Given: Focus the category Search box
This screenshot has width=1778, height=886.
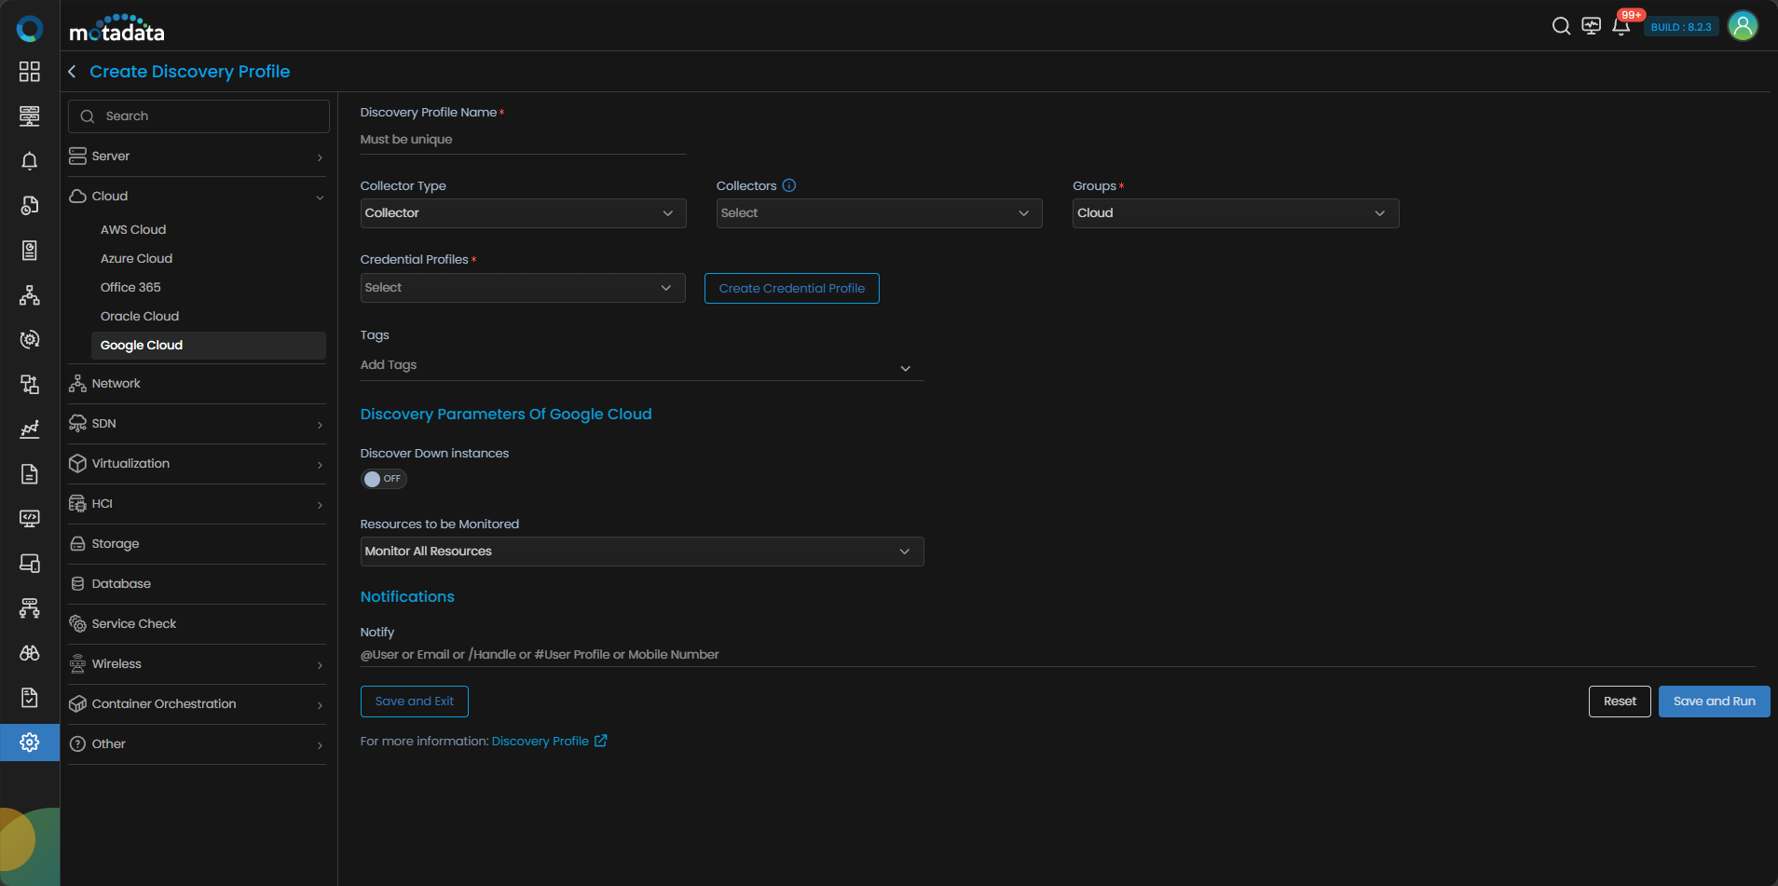Looking at the screenshot, I should 198,116.
